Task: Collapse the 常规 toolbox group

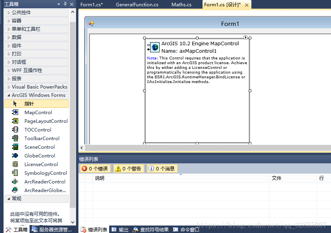Action: click(x=36, y=199)
